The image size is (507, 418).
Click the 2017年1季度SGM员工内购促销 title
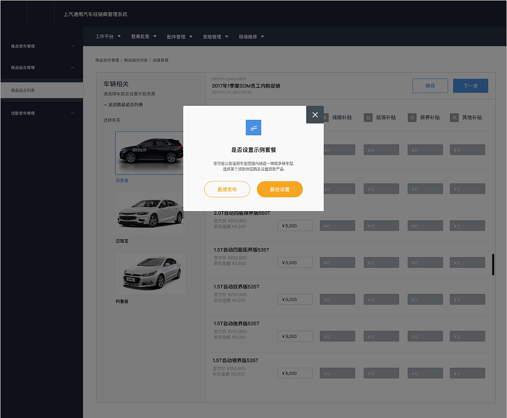tap(246, 86)
